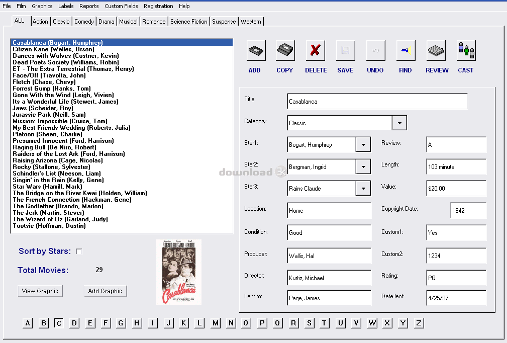Click the View Graphic button
Viewport: 507px width, 343px height.
pos(40,291)
